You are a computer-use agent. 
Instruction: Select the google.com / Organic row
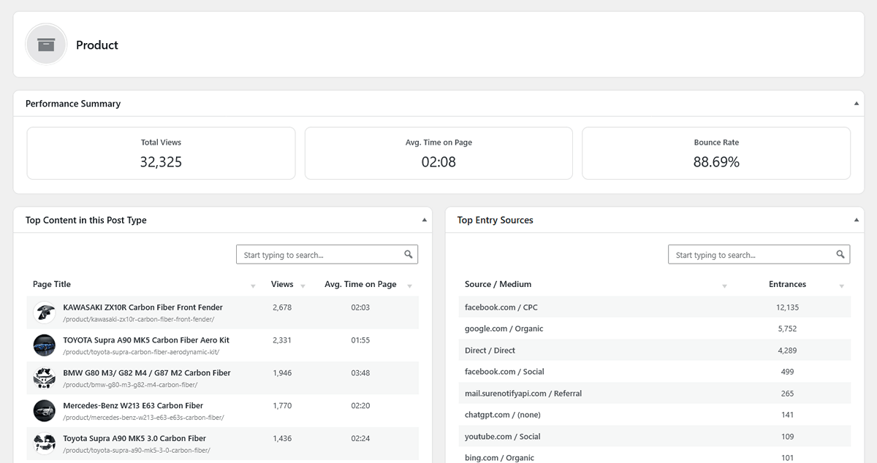coord(655,329)
